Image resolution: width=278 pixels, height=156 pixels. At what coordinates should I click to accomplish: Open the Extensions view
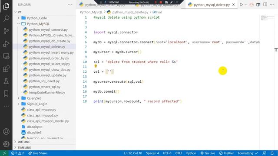pyautogui.click(x=6, y=69)
